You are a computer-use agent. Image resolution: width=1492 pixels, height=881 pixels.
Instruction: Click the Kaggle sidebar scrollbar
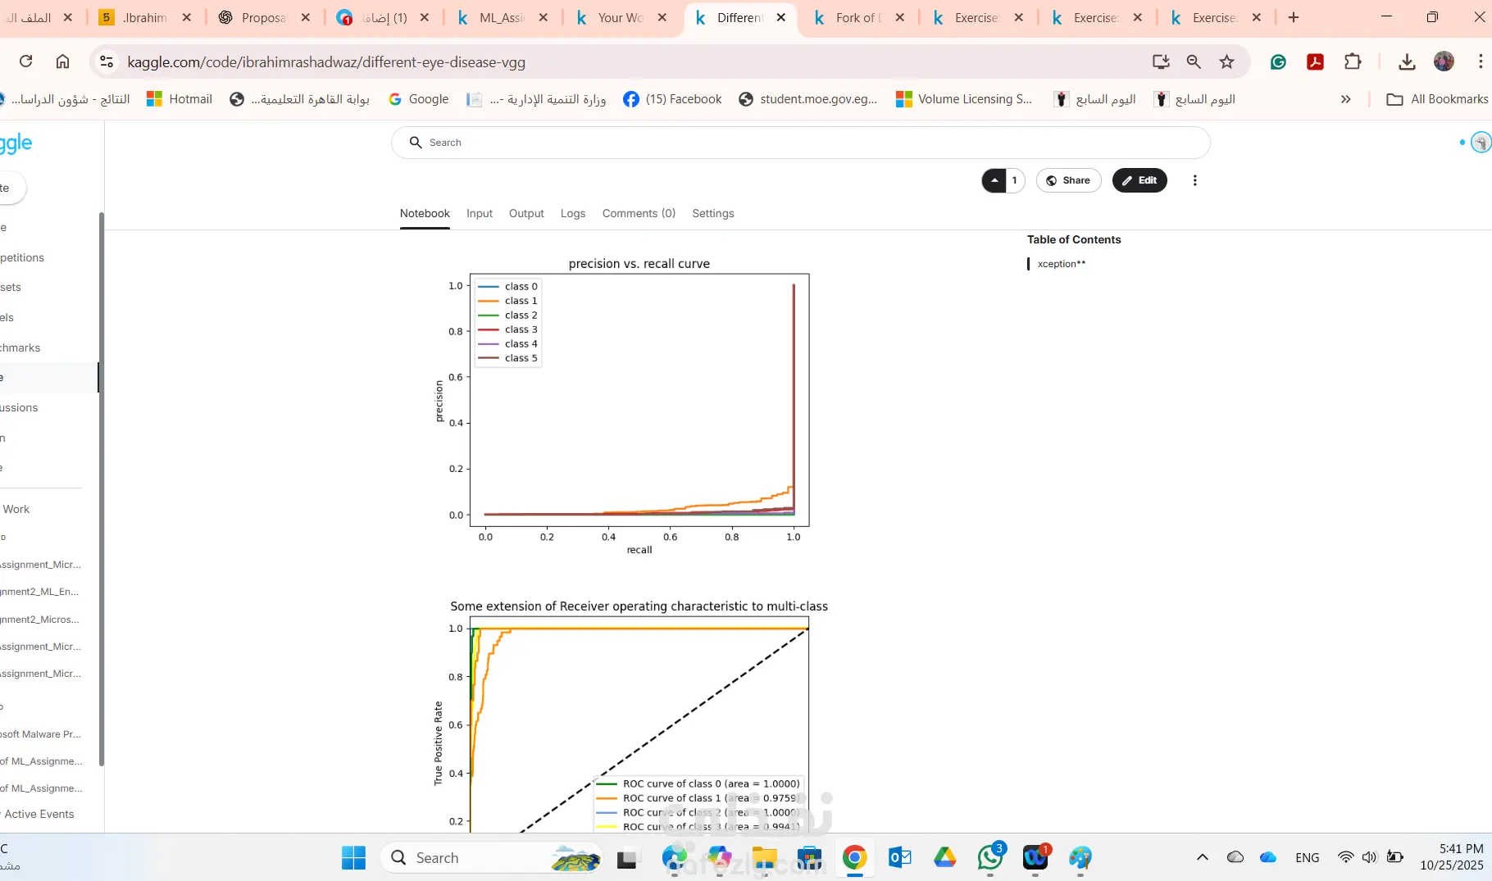coord(102,488)
